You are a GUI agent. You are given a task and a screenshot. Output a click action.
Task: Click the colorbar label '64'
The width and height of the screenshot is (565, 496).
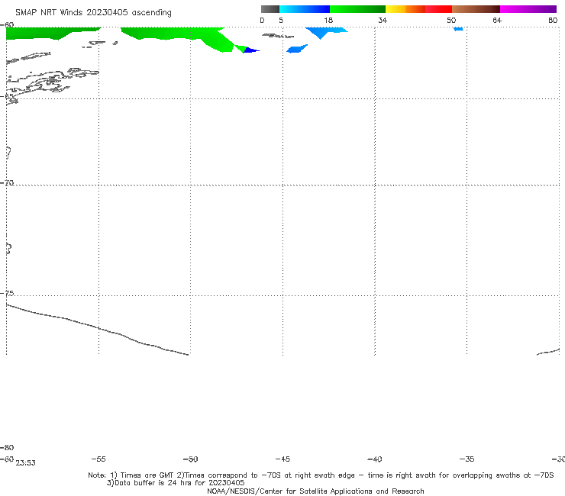coord(497,20)
